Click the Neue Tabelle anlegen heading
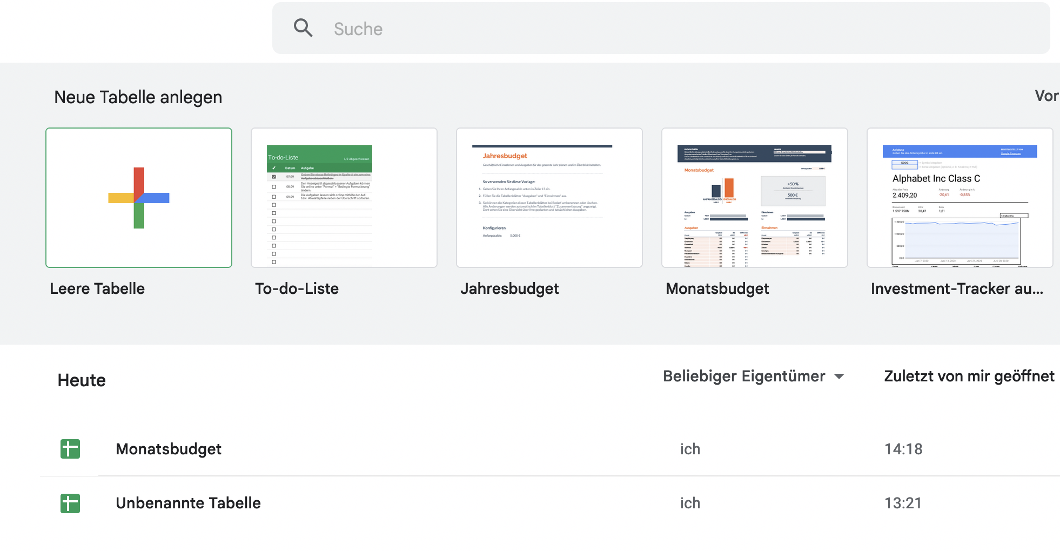The height and width of the screenshot is (551, 1060). click(x=138, y=97)
